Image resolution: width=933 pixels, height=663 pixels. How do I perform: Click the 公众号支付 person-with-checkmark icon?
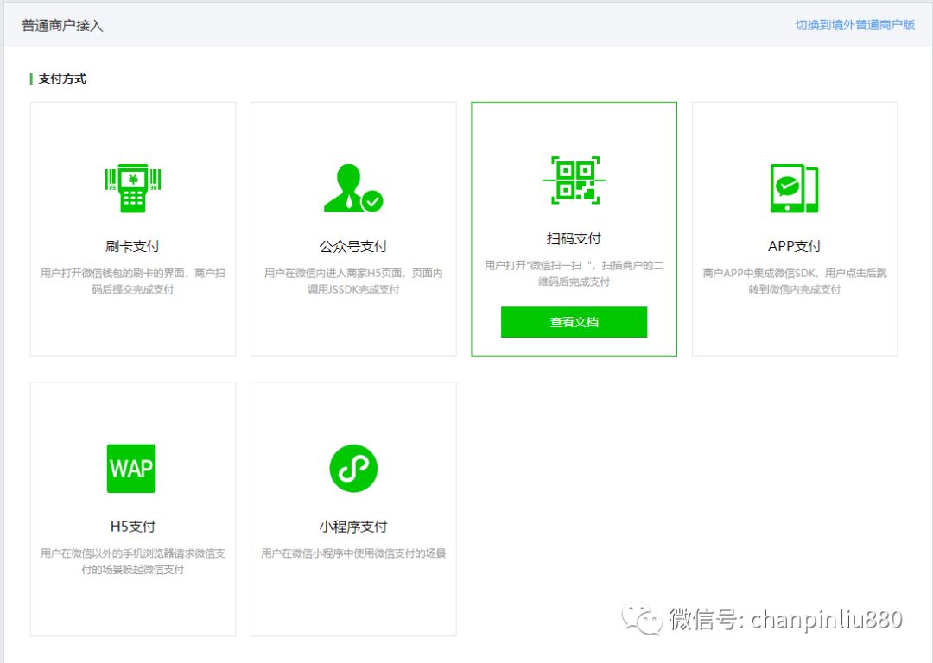click(353, 188)
